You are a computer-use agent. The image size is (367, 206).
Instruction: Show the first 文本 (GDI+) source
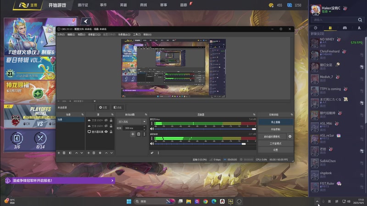[x=106, y=120]
